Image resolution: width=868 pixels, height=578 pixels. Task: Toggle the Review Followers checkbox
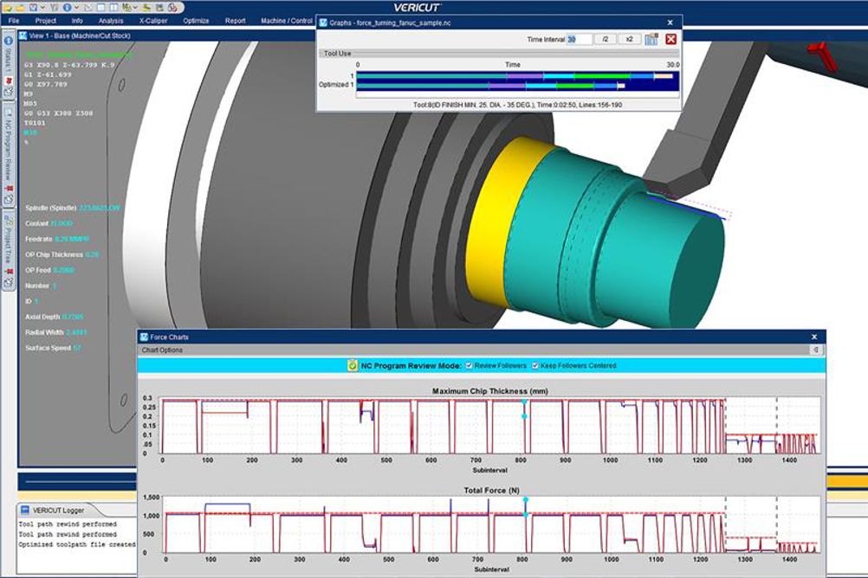point(469,366)
